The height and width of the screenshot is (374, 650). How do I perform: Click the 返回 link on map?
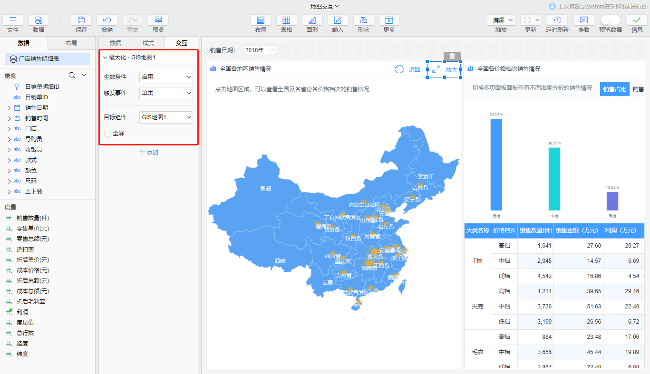pos(415,70)
